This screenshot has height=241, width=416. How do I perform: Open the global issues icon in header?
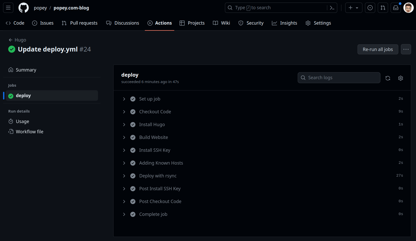(x=370, y=8)
